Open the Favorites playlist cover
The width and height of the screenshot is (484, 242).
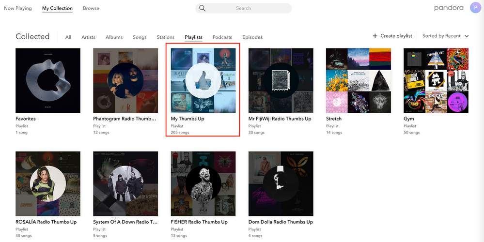(x=48, y=80)
